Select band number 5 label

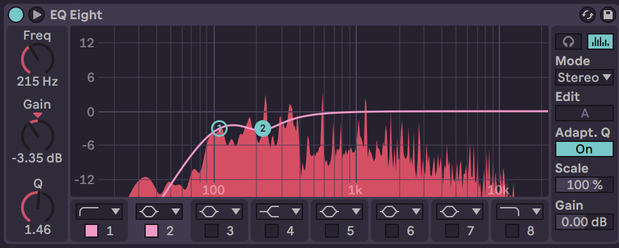pyautogui.click(x=350, y=231)
